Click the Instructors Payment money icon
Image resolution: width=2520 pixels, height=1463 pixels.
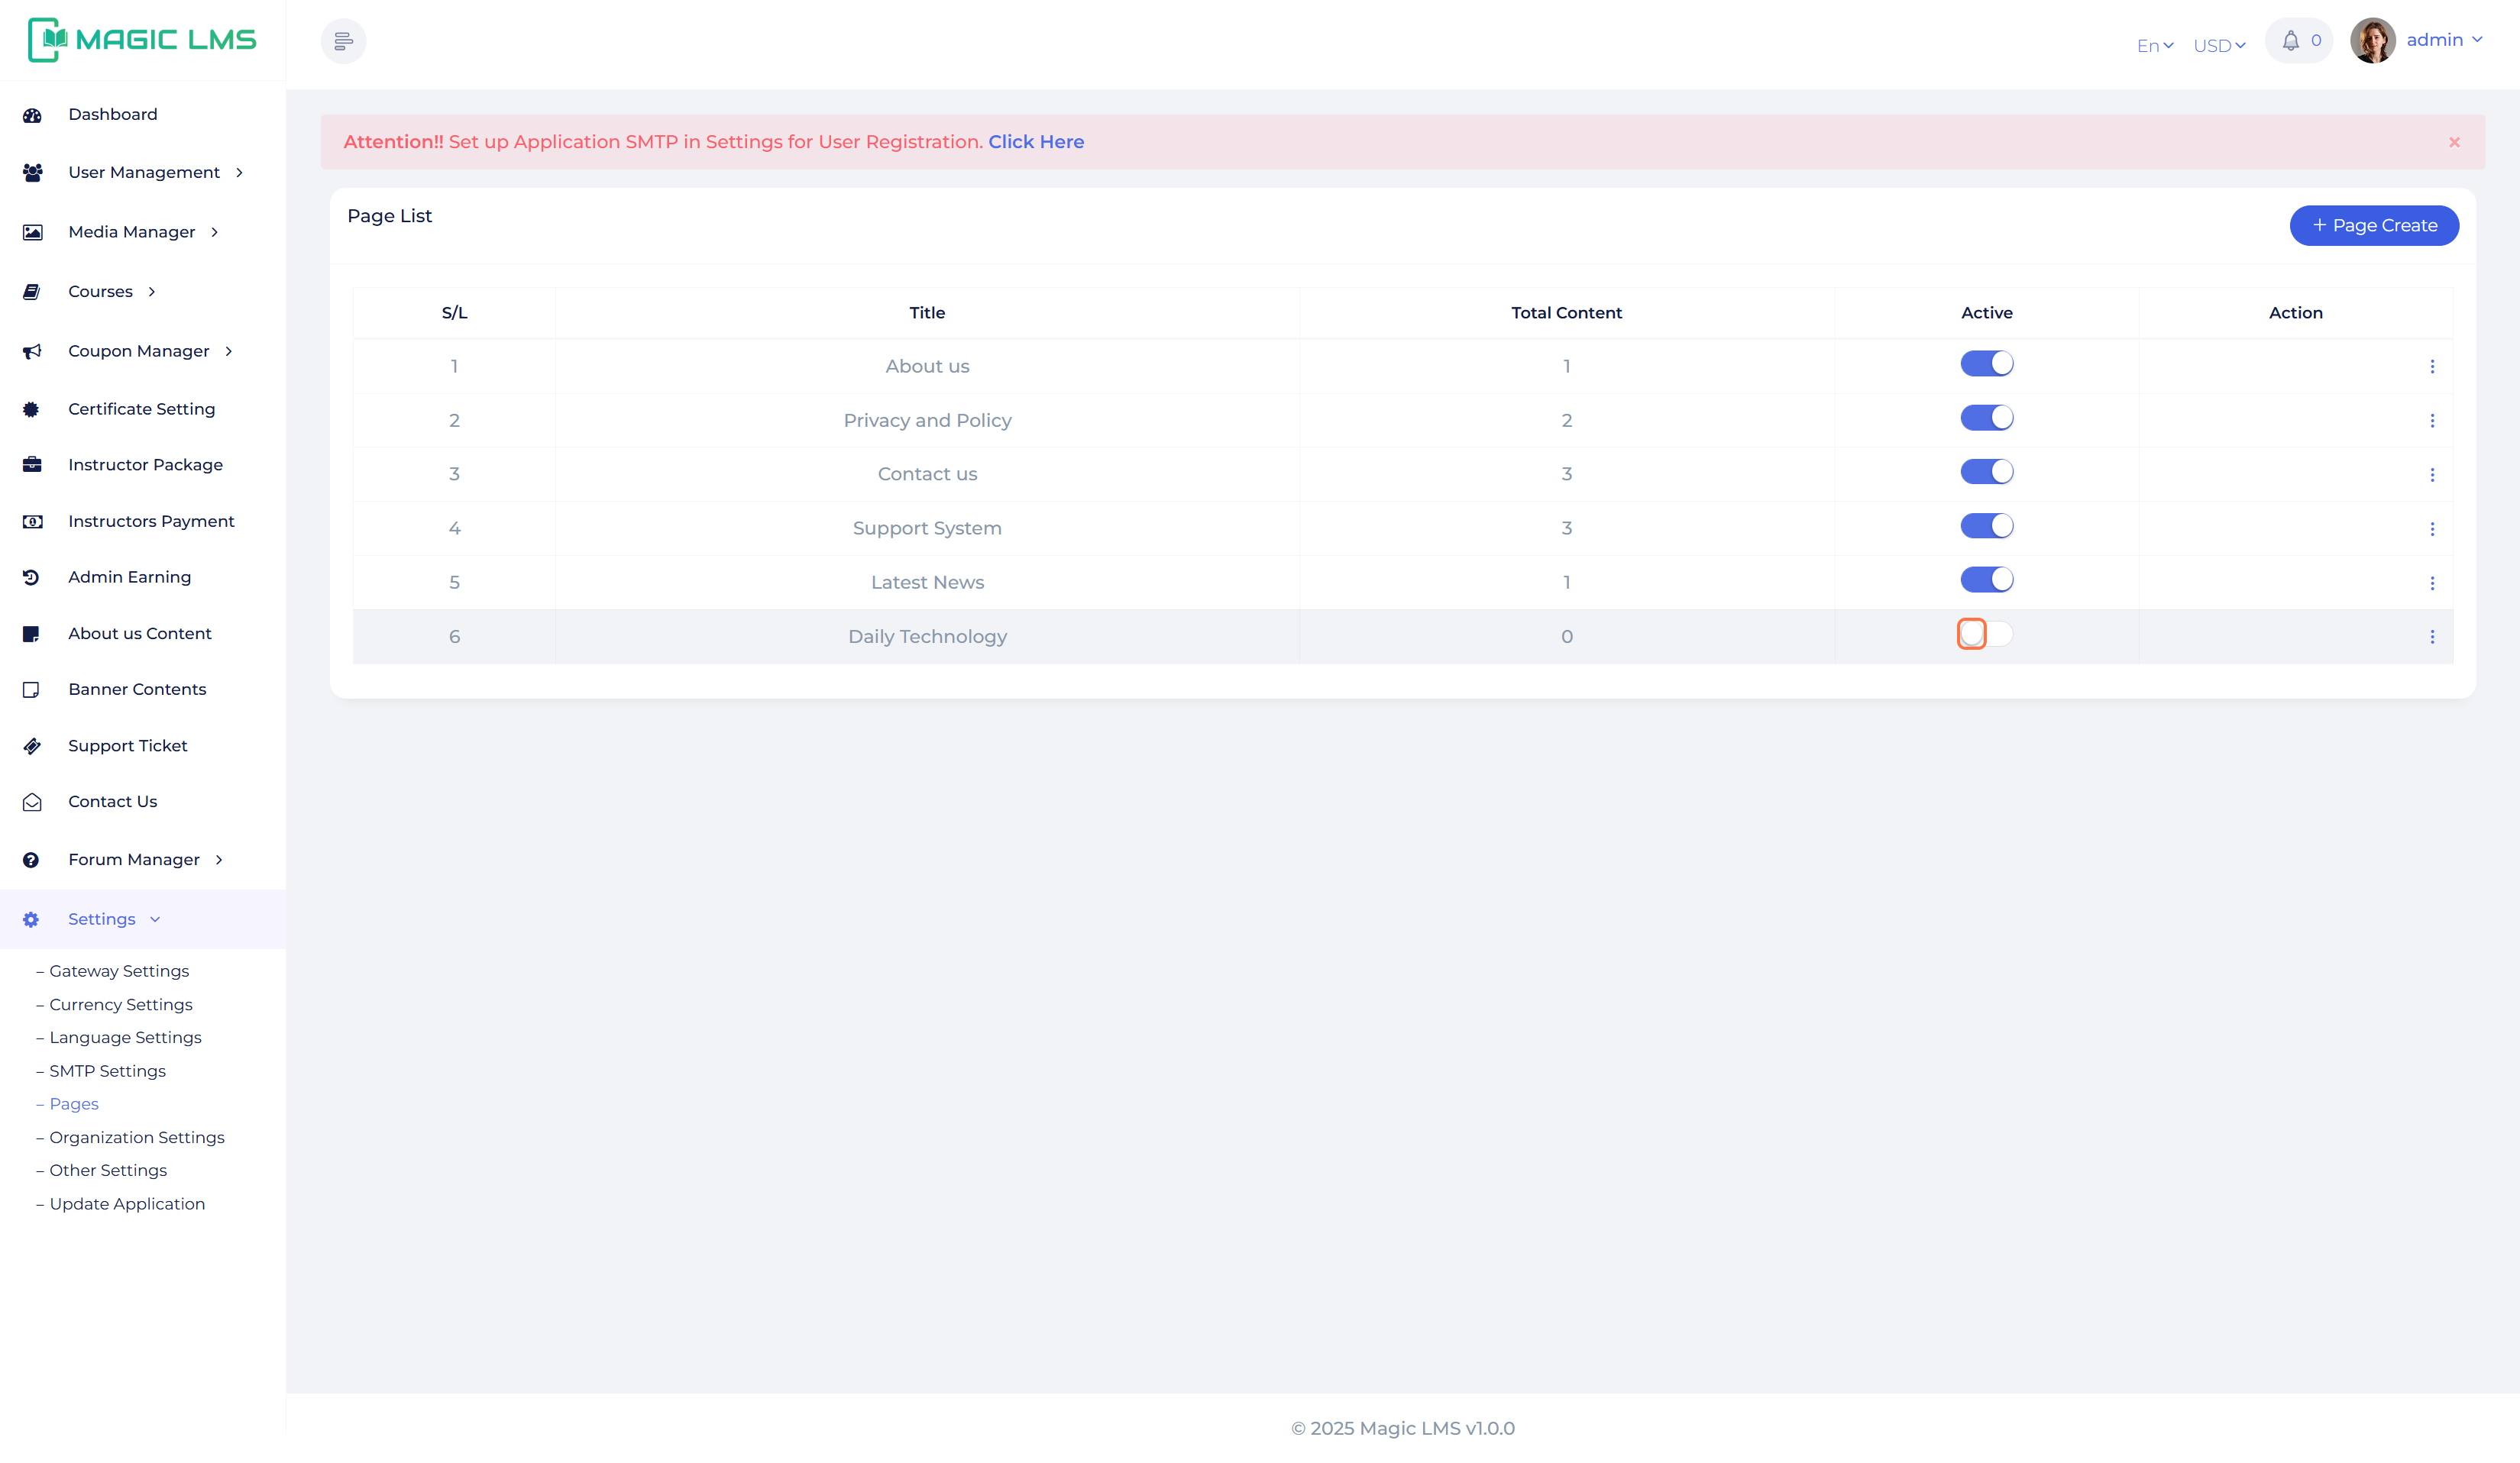coord(32,522)
